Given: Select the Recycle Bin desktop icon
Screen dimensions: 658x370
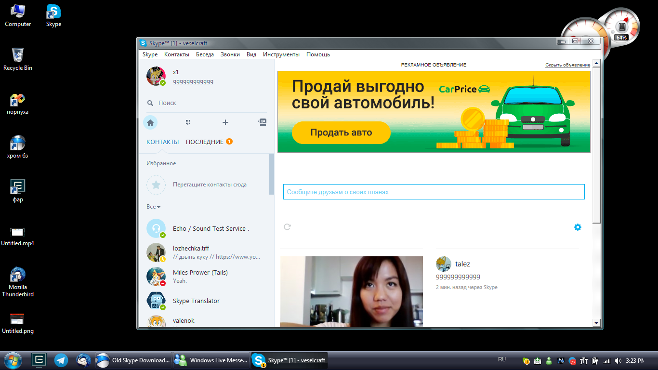Looking at the screenshot, I should (18, 59).
